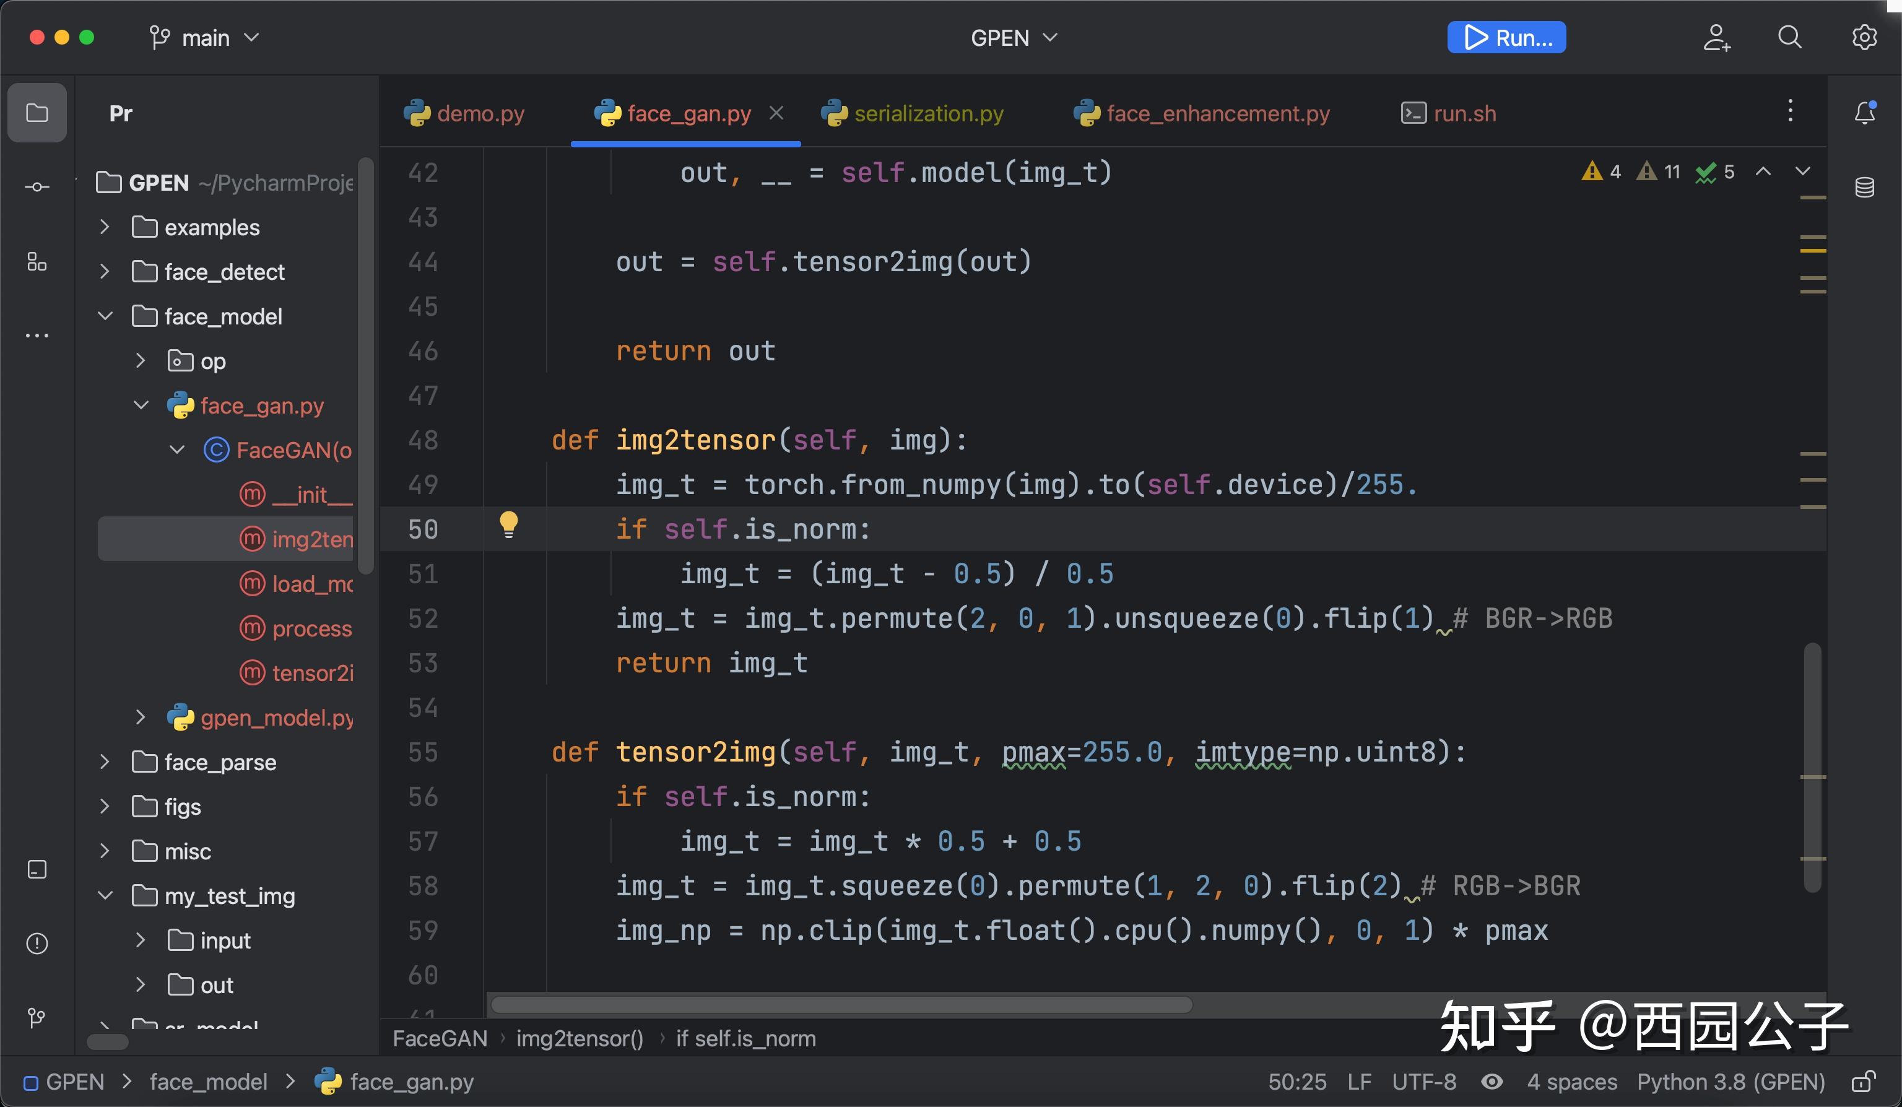Toggle the Project tool window folder icon
1902x1107 pixels.
point(37,113)
